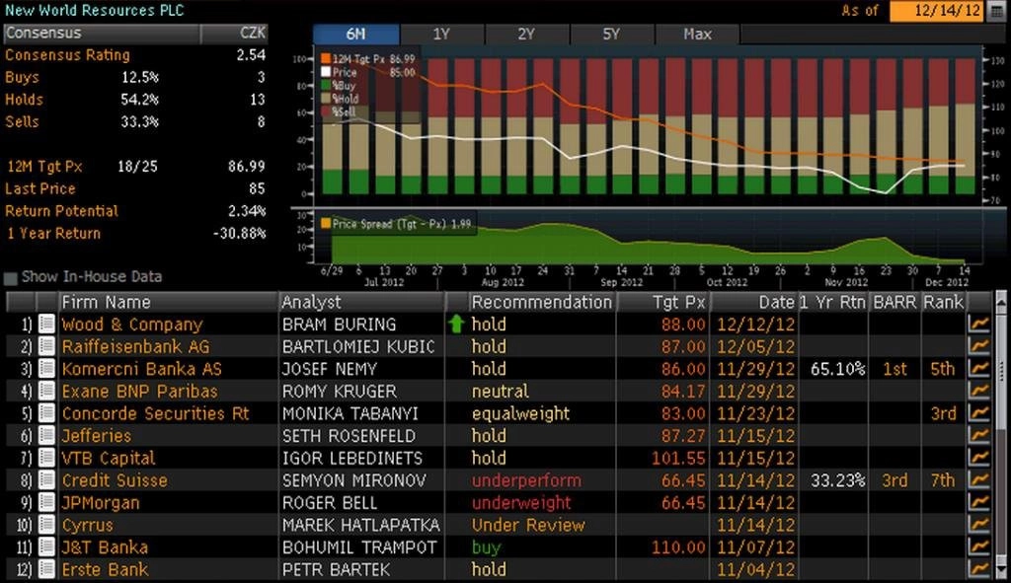The height and width of the screenshot is (583, 1011).
Task: Select the 12M Tgt Px summary row
Action: [135, 166]
